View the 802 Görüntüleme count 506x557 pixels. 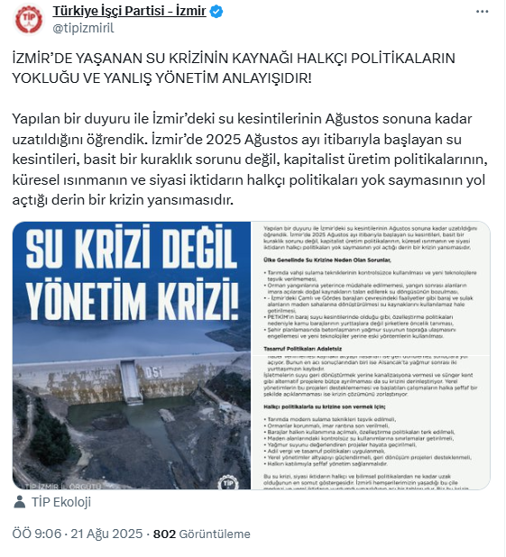(x=202, y=534)
